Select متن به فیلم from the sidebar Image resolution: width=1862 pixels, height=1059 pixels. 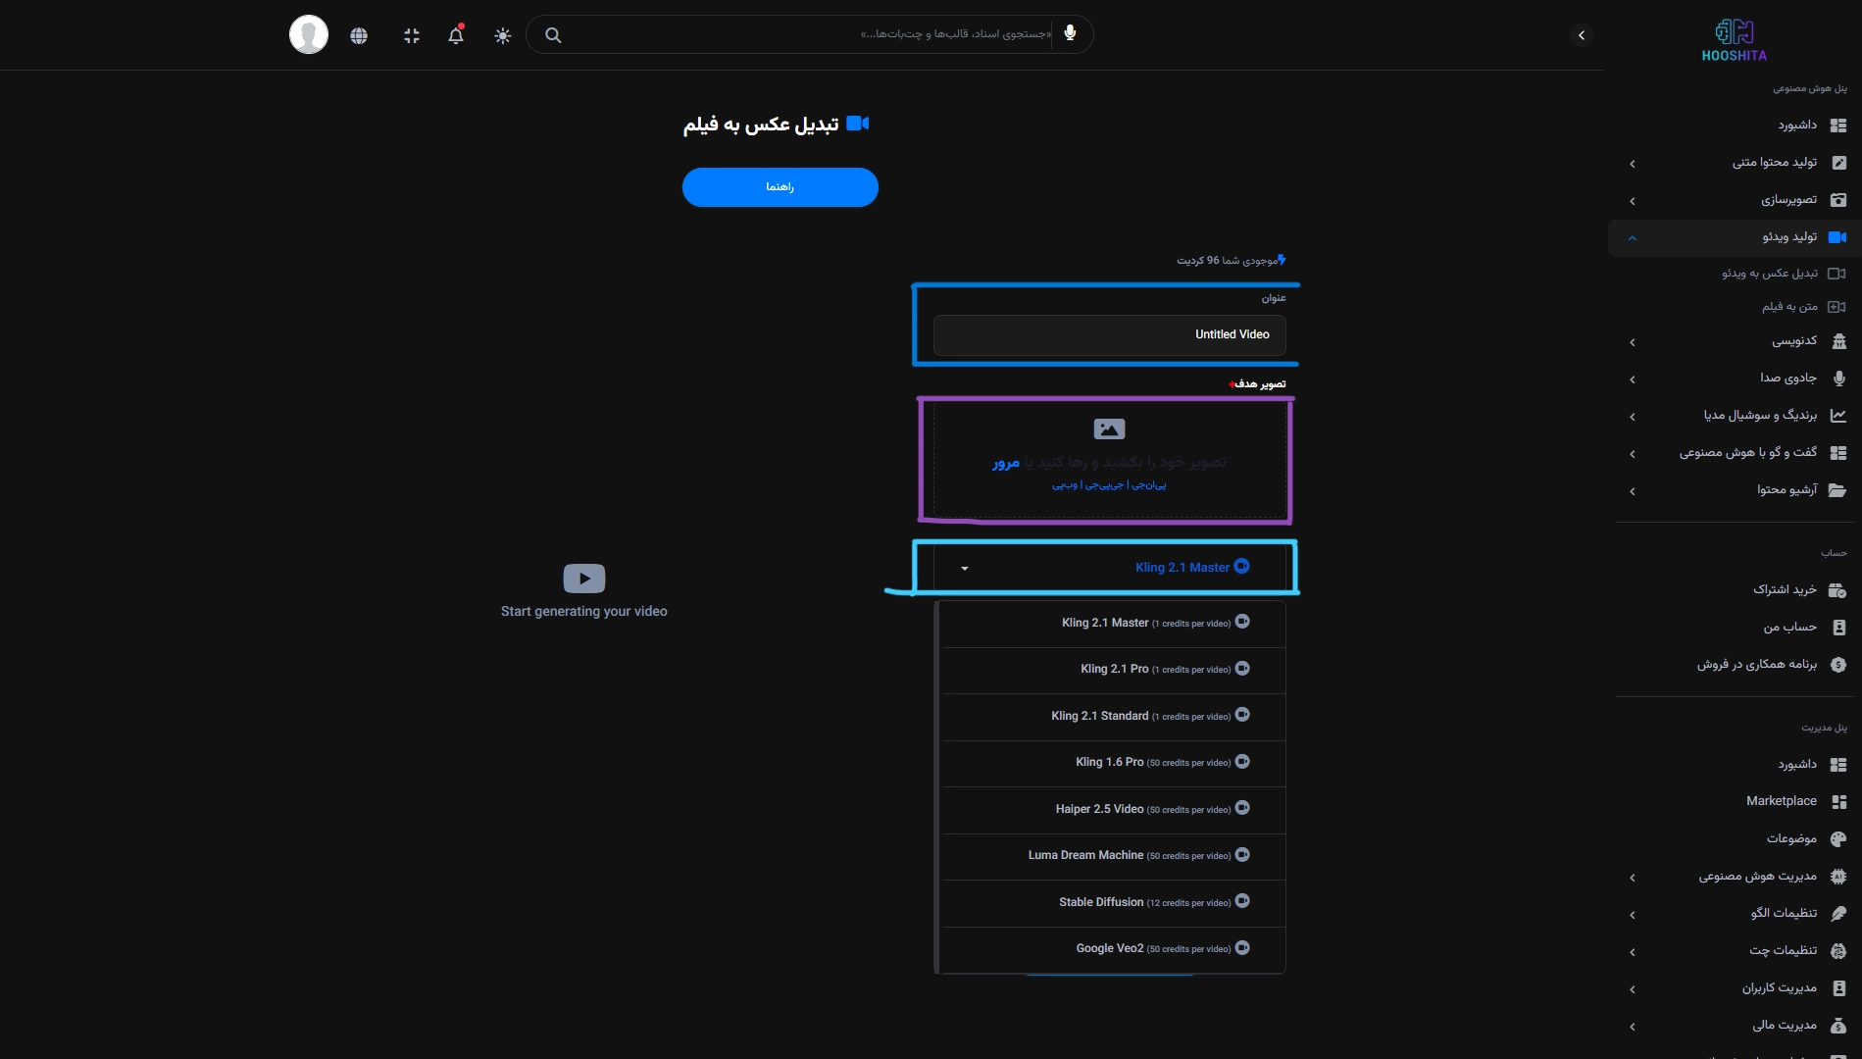click(1792, 307)
